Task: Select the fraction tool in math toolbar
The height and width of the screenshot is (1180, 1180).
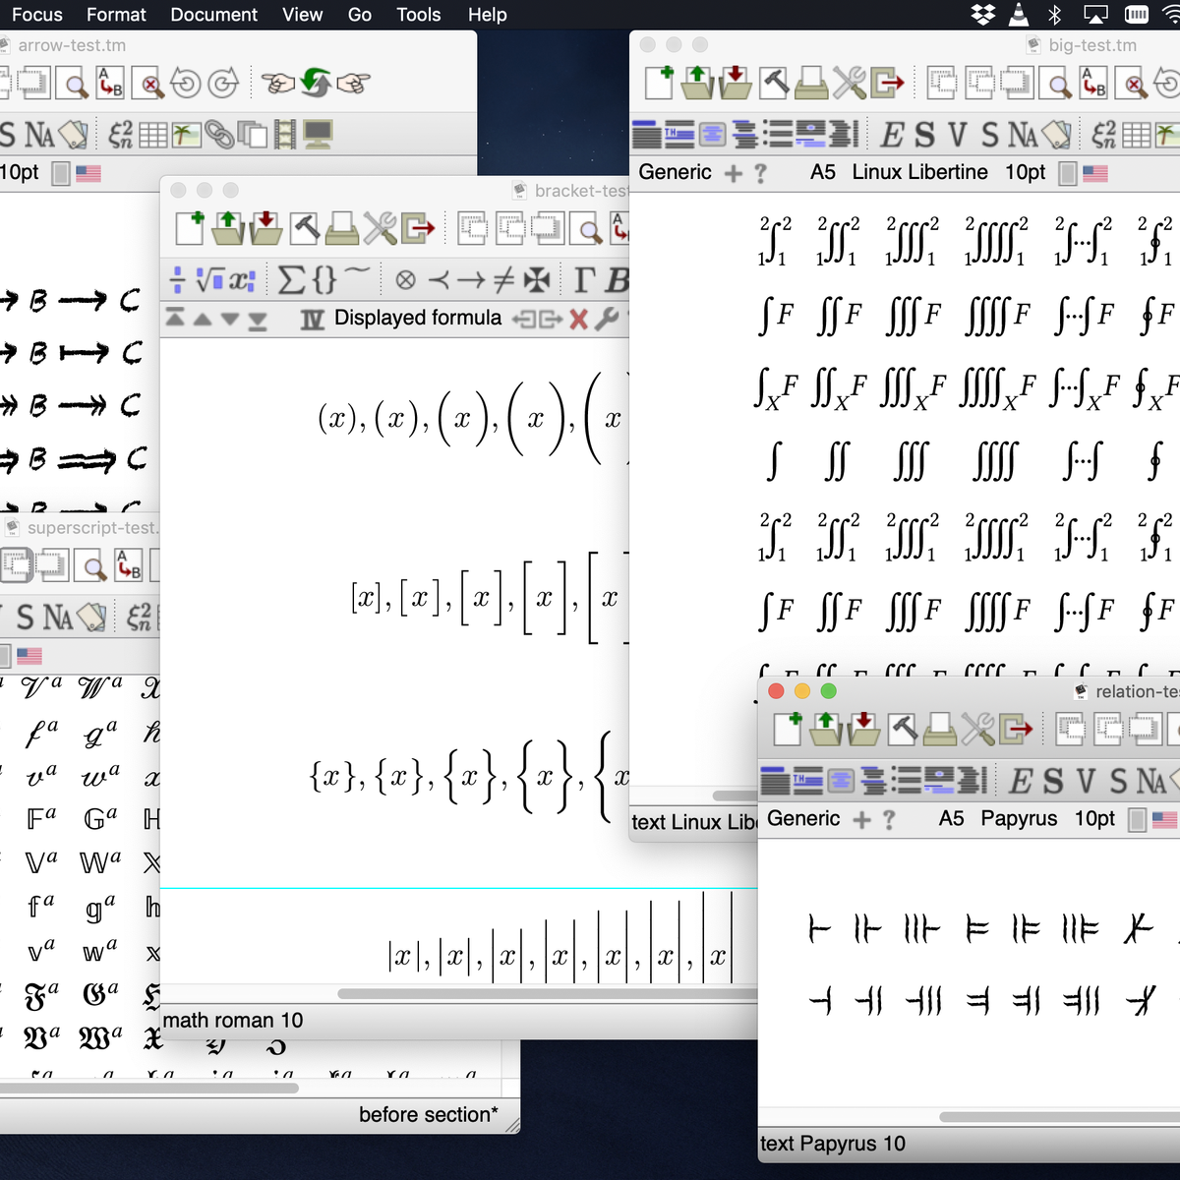Action: [x=180, y=278]
